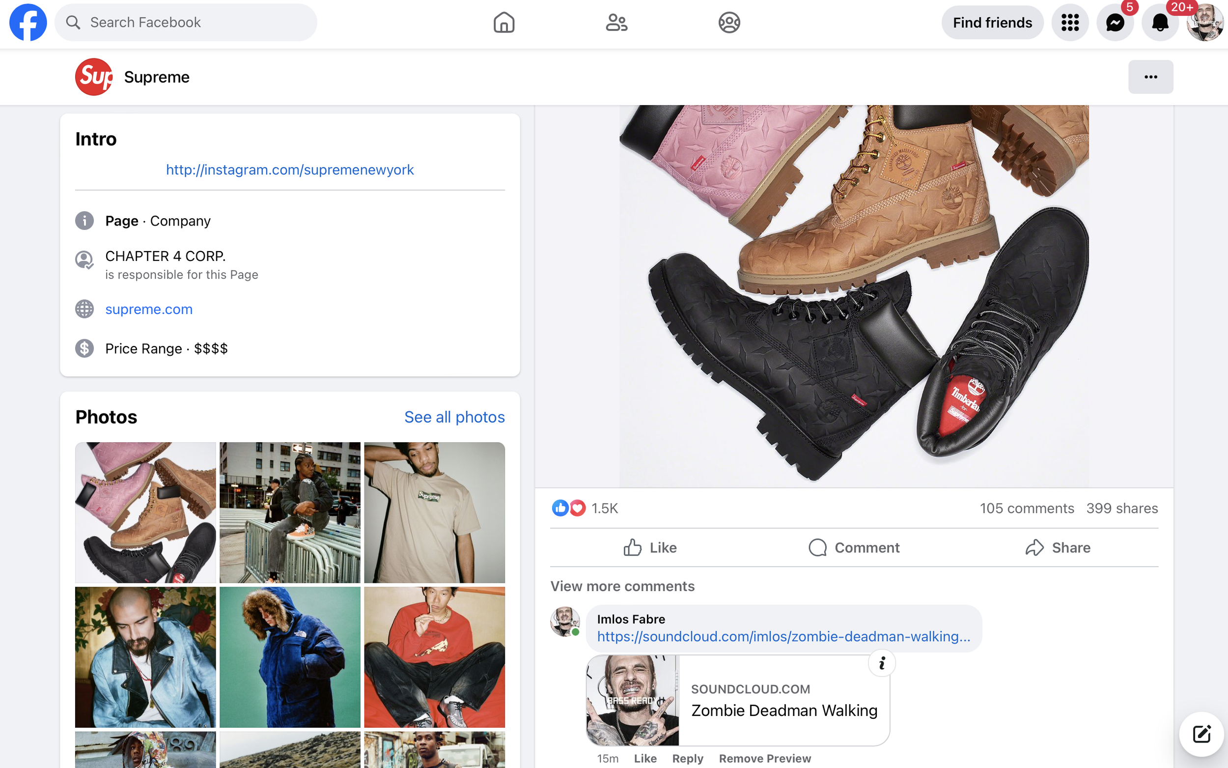Viewport: 1228px width, 768px height.
Task: Open the 105 comments link
Action: coord(1027,509)
